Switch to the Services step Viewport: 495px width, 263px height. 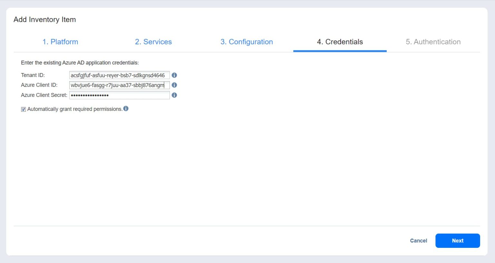click(153, 42)
